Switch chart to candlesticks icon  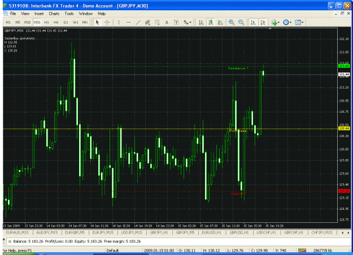point(211,22)
